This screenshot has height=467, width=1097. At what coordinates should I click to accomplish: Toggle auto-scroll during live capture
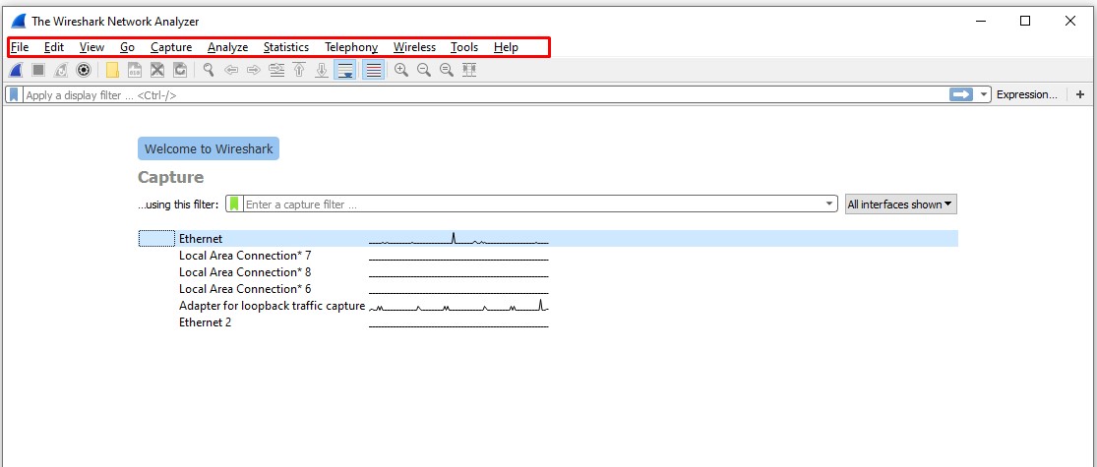[x=345, y=70]
